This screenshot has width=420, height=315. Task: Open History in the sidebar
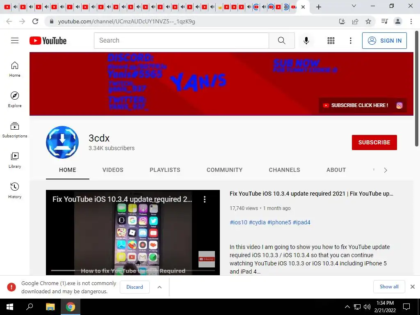[x=15, y=190]
